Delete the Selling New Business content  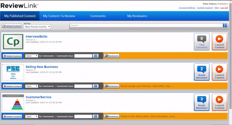click(x=12, y=86)
